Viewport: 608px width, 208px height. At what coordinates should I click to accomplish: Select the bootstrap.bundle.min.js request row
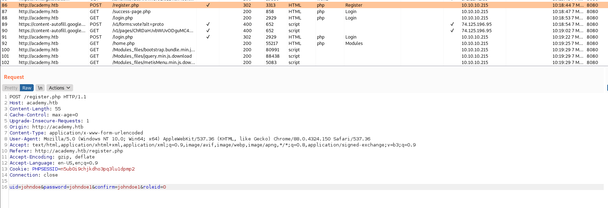(153, 50)
